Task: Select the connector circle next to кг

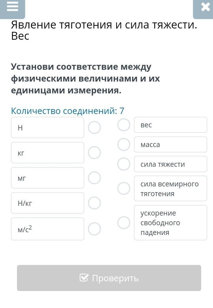Action: 94,153
